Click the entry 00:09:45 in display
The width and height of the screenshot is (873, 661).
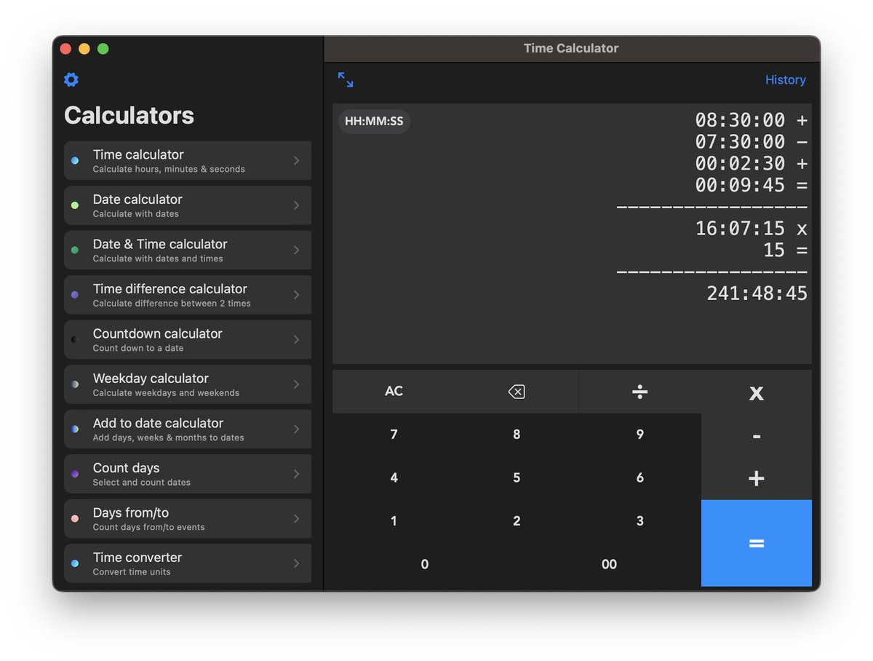coord(740,185)
